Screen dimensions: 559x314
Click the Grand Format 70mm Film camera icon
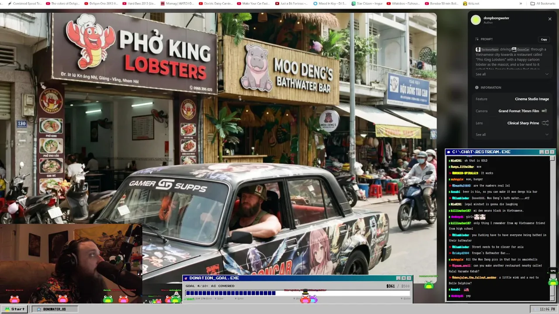click(x=544, y=111)
